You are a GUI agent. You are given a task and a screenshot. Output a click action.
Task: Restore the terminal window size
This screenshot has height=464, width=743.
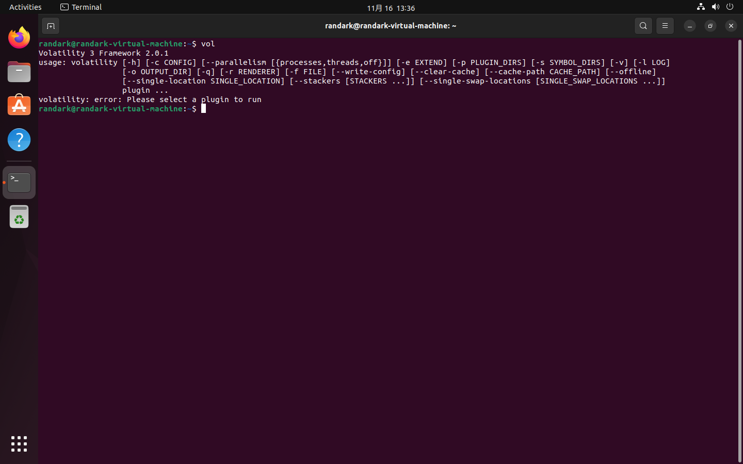point(710,26)
